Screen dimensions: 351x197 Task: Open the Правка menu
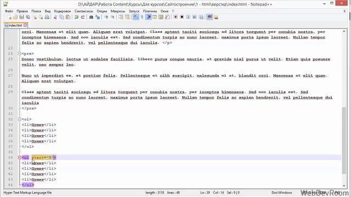22,11
